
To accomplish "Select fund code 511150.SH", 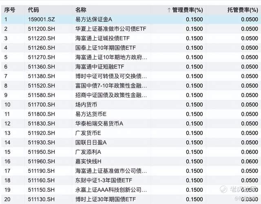I will (42, 190).
